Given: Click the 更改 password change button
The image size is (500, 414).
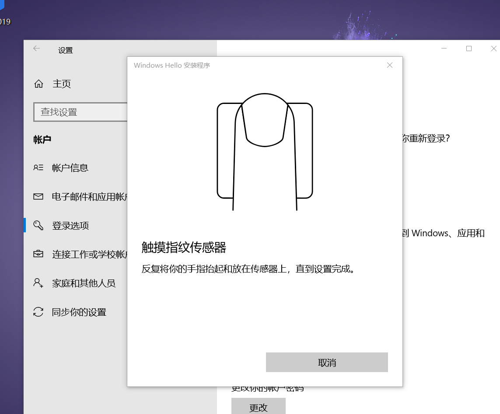Looking at the screenshot, I should coord(259,406).
